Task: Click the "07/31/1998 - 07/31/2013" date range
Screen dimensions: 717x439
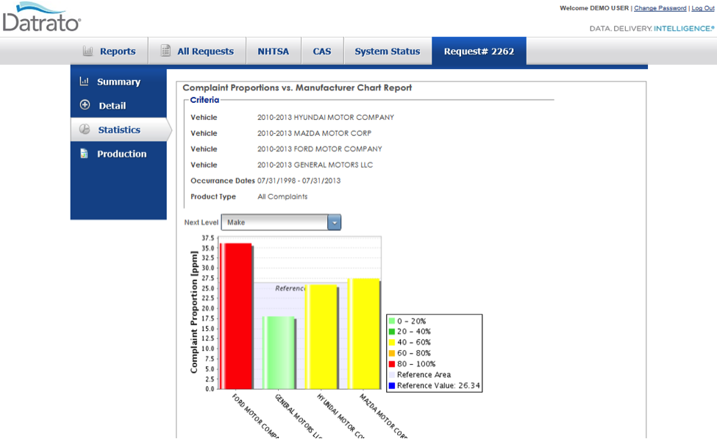Action: (x=299, y=181)
